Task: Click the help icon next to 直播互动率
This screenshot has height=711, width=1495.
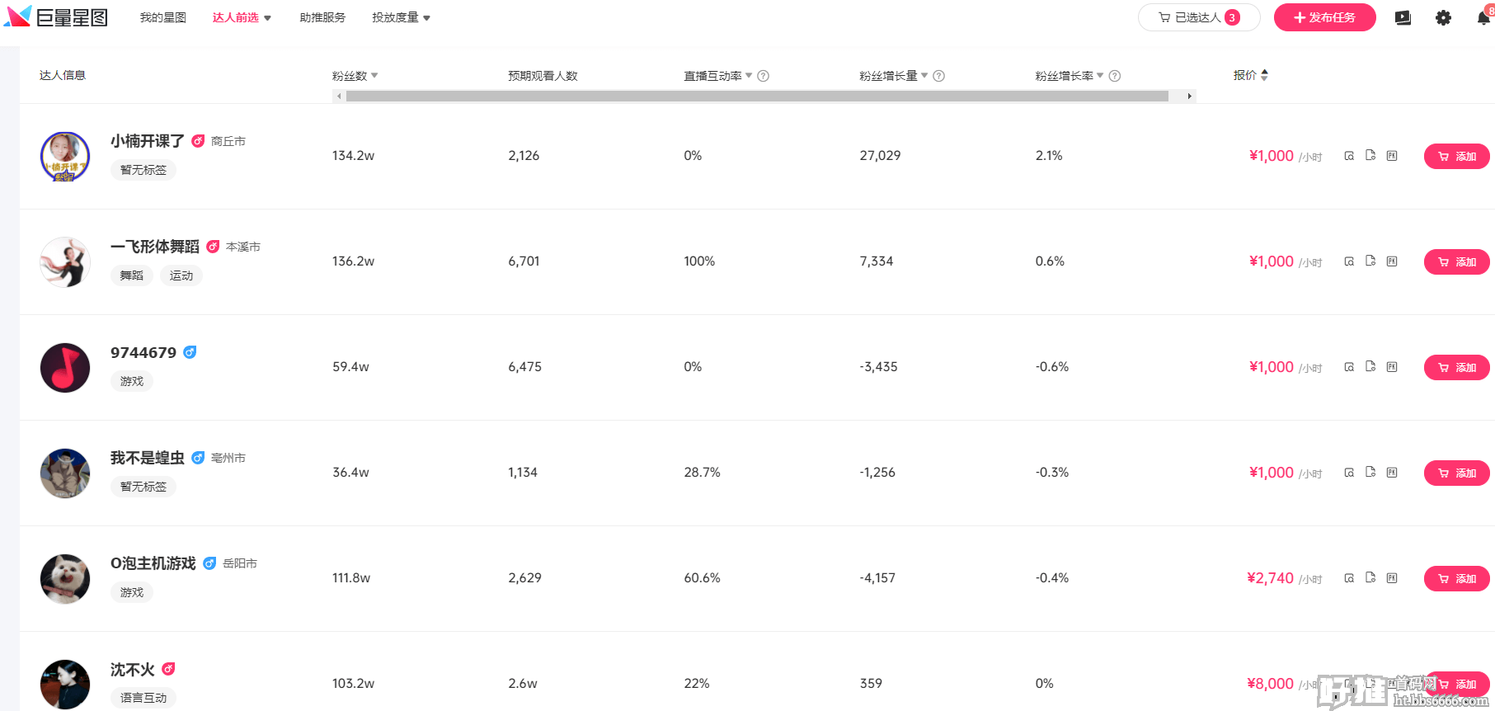Action: (x=764, y=76)
